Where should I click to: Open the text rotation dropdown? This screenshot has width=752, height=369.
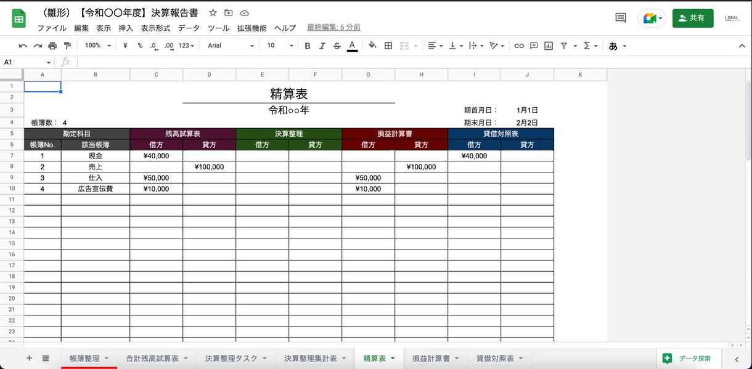click(x=497, y=46)
